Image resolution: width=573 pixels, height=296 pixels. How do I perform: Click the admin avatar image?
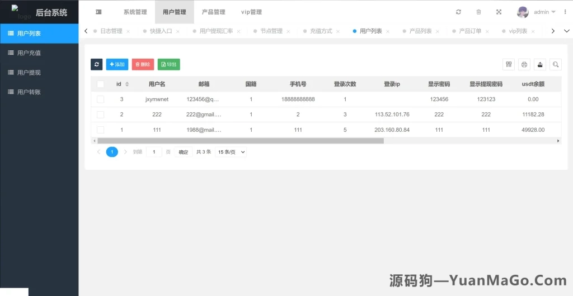pyautogui.click(x=523, y=12)
